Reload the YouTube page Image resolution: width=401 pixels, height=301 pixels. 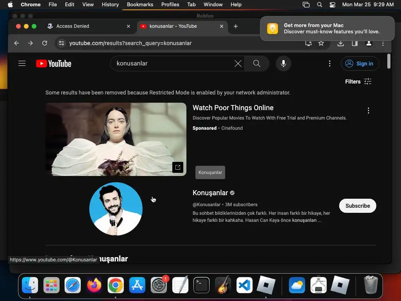click(x=45, y=43)
